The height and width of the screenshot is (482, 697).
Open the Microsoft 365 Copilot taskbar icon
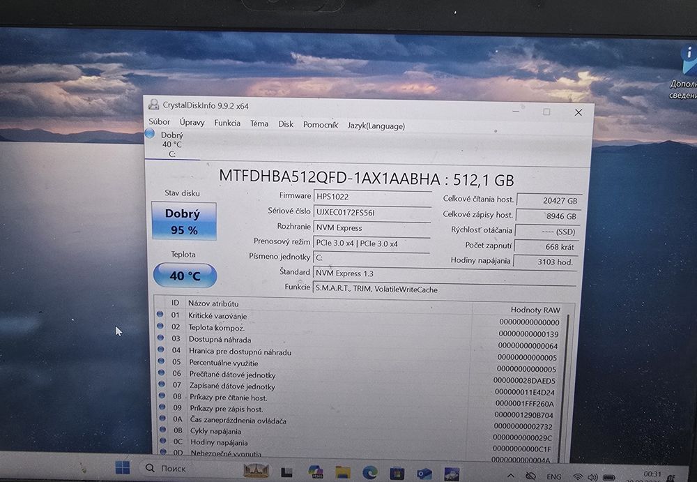point(316,472)
